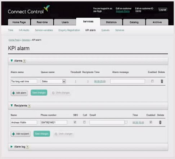Click the green plus Add alarm button

coord(19,93)
